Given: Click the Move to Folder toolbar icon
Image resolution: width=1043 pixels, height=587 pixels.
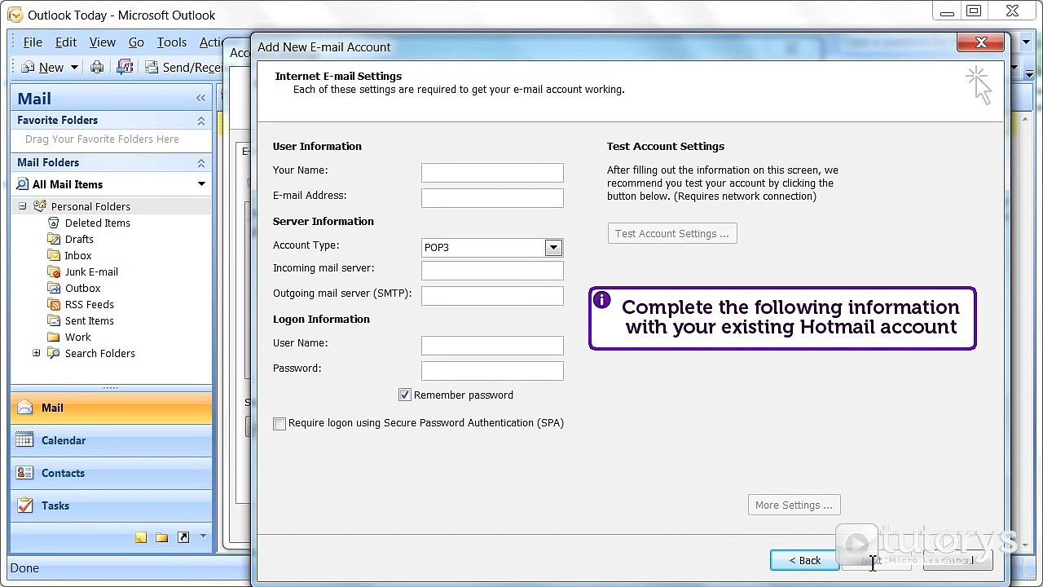Looking at the screenshot, I should coord(125,68).
